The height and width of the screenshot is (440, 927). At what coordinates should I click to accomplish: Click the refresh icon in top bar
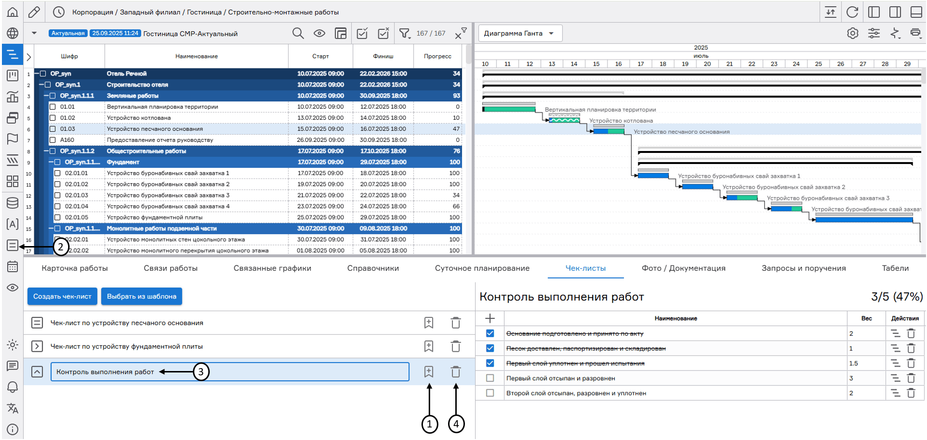pyautogui.click(x=852, y=12)
